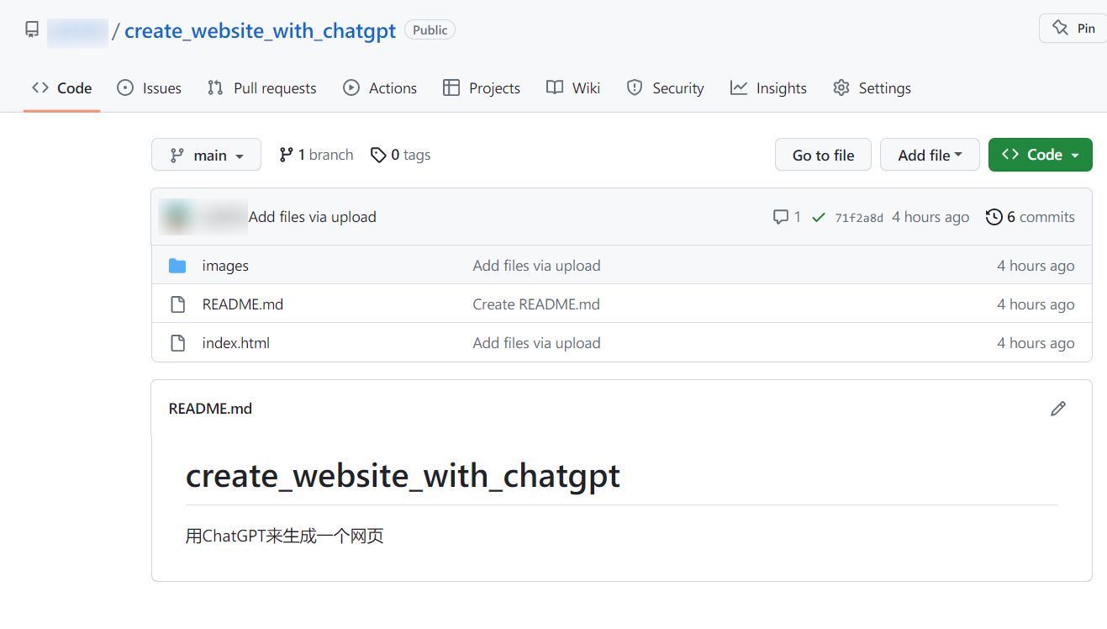1107x629 pixels.
Task: Open the Issues tab
Action: pos(150,88)
